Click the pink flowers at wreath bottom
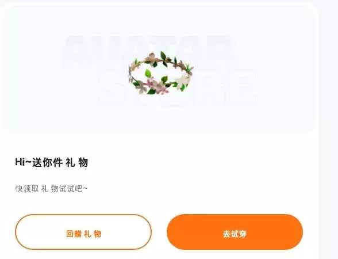Viewport: 338px width, 259px height. coord(157,86)
